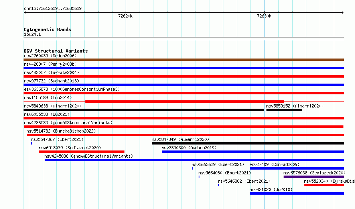
Task: Click the blue esv27409 Conrad2009 bar
Action: [x=297, y=168]
